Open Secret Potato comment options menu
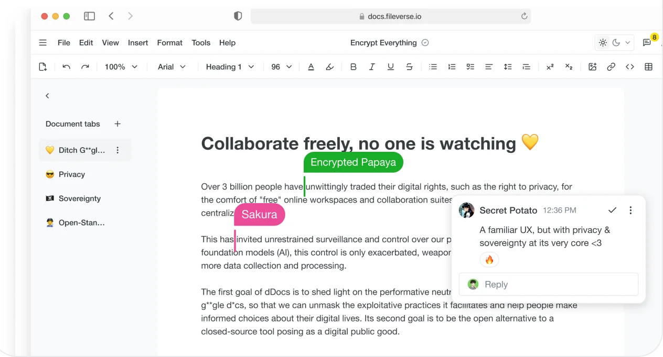The image size is (663, 357). 630,210
